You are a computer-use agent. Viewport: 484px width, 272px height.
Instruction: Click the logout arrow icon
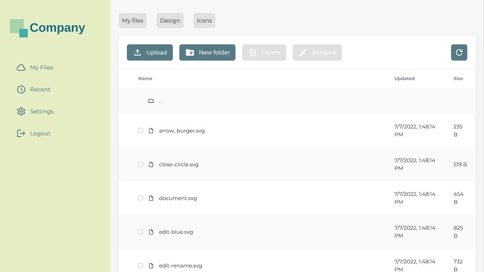click(x=21, y=133)
